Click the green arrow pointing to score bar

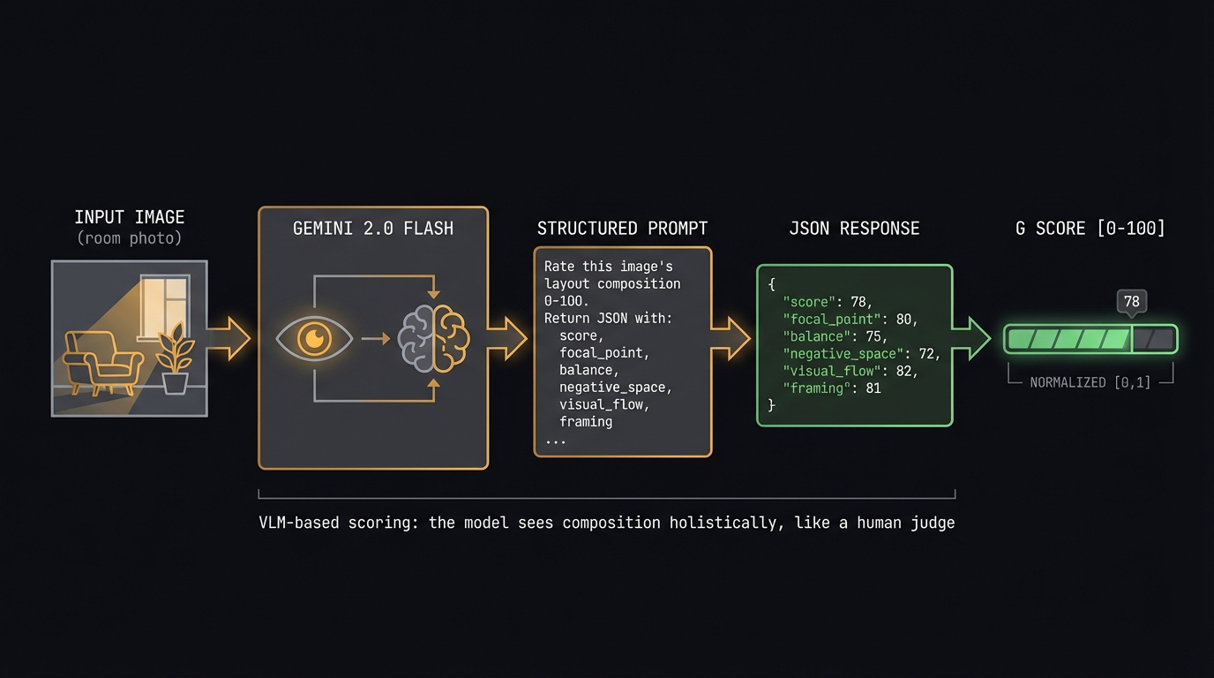click(973, 339)
